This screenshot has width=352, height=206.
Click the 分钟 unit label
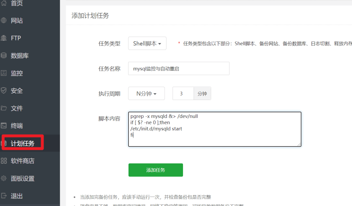click(x=202, y=93)
